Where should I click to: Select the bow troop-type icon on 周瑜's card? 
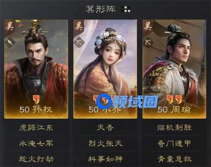pos(148,42)
